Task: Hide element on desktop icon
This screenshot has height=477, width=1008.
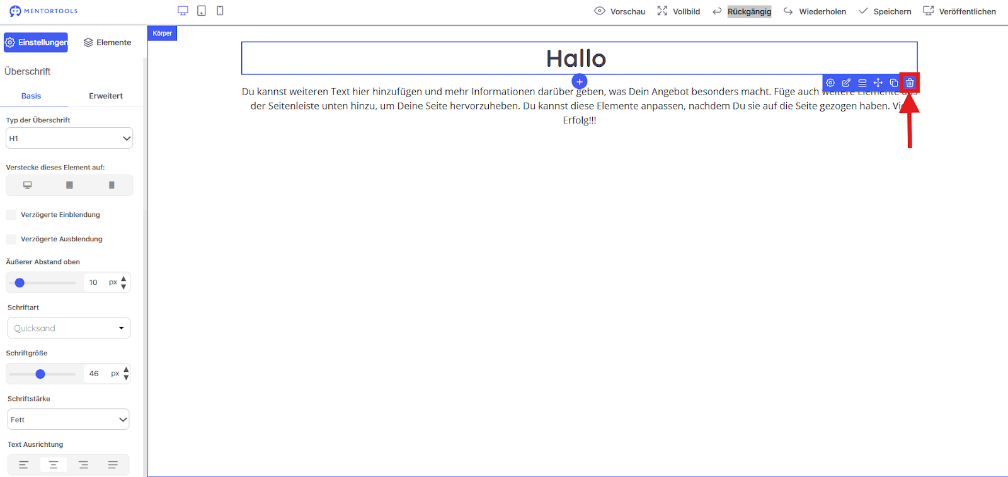Action: (28, 185)
